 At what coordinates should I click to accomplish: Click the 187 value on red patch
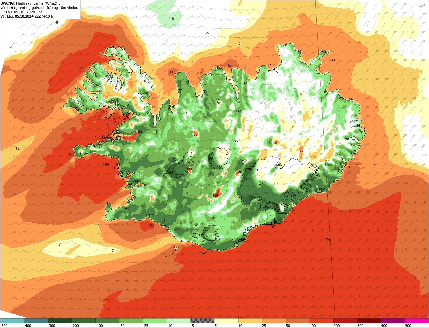216,195
